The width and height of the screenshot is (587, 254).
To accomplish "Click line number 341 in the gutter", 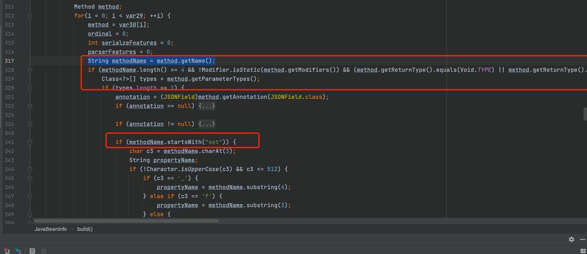I will tap(9, 142).
